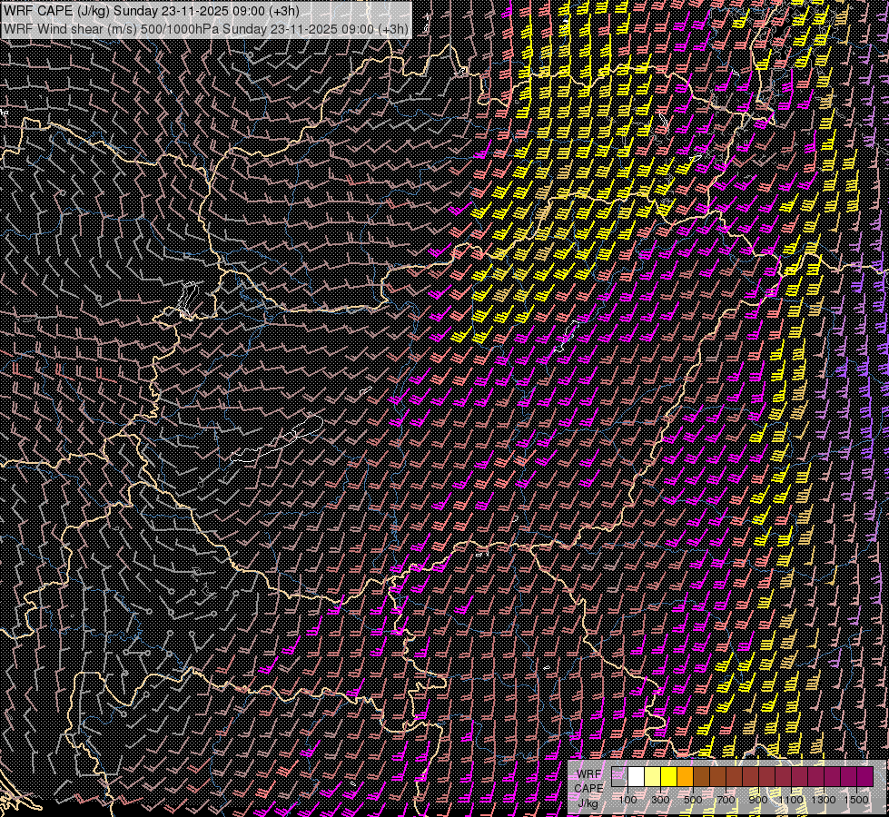
Task: Click the 700 value on CAPE scale
Action: [726, 800]
